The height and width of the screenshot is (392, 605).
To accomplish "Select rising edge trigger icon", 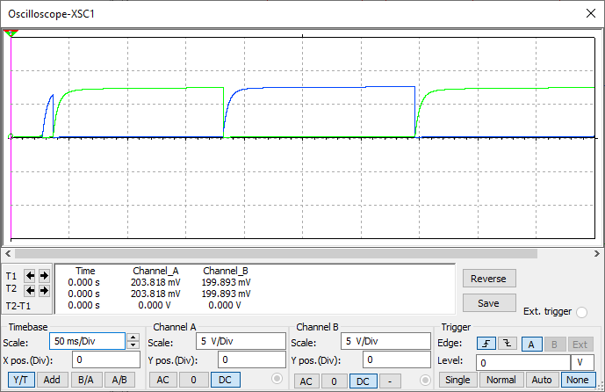I will click(x=486, y=343).
